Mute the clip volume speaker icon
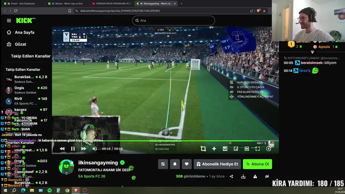The height and width of the screenshot is (194, 345). 95,149
